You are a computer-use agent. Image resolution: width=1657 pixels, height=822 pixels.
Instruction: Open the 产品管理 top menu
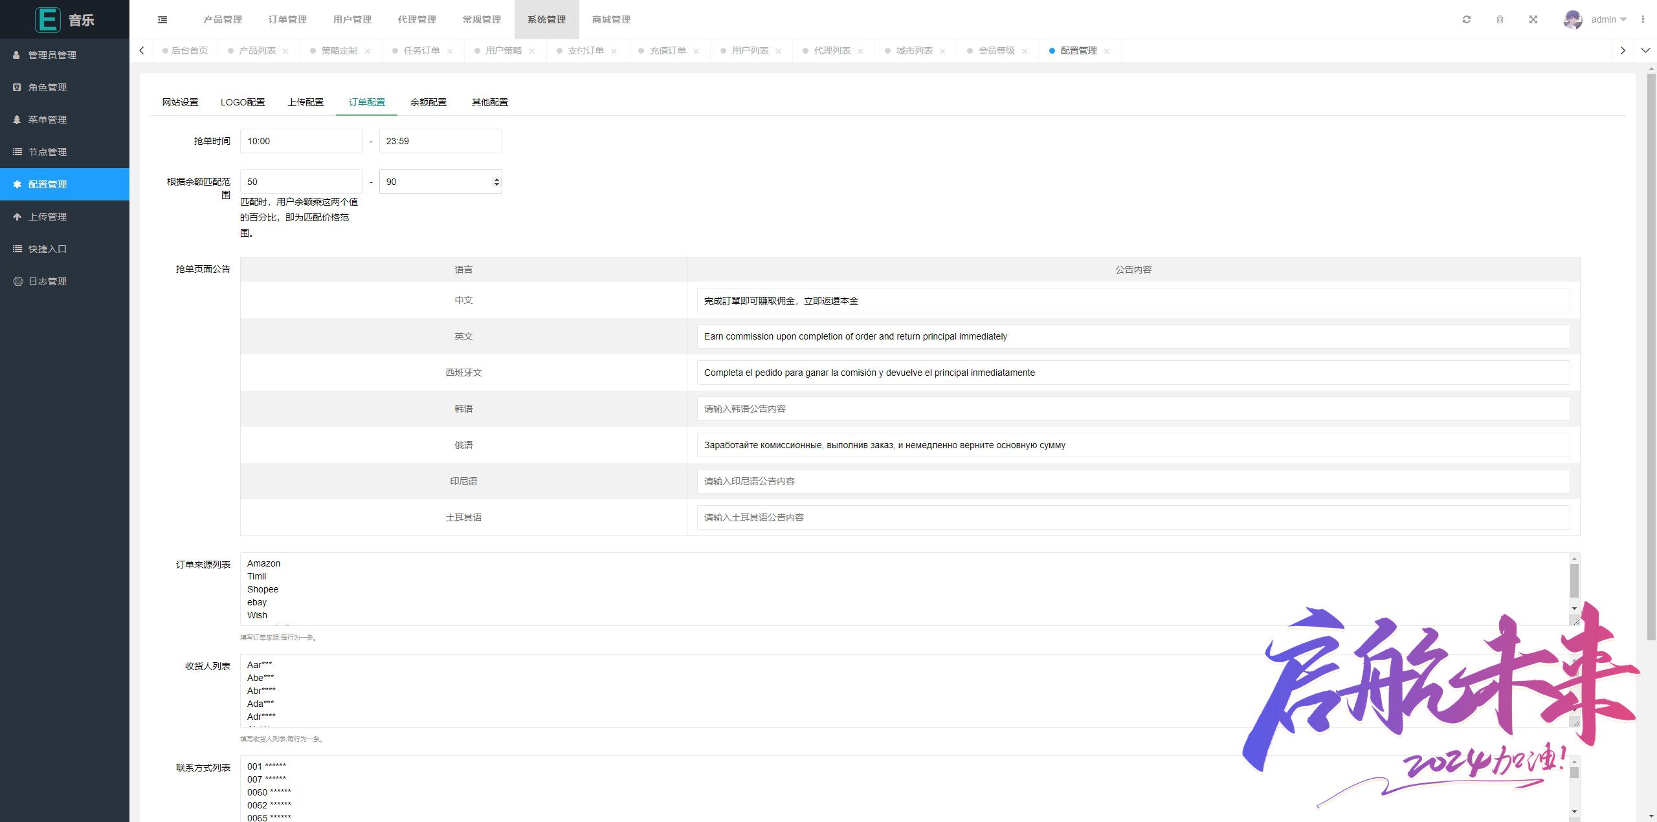click(x=223, y=19)
